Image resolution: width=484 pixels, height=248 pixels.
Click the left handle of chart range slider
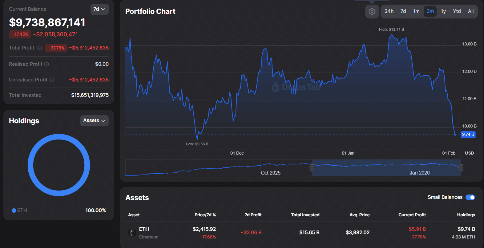coord(312,167)
